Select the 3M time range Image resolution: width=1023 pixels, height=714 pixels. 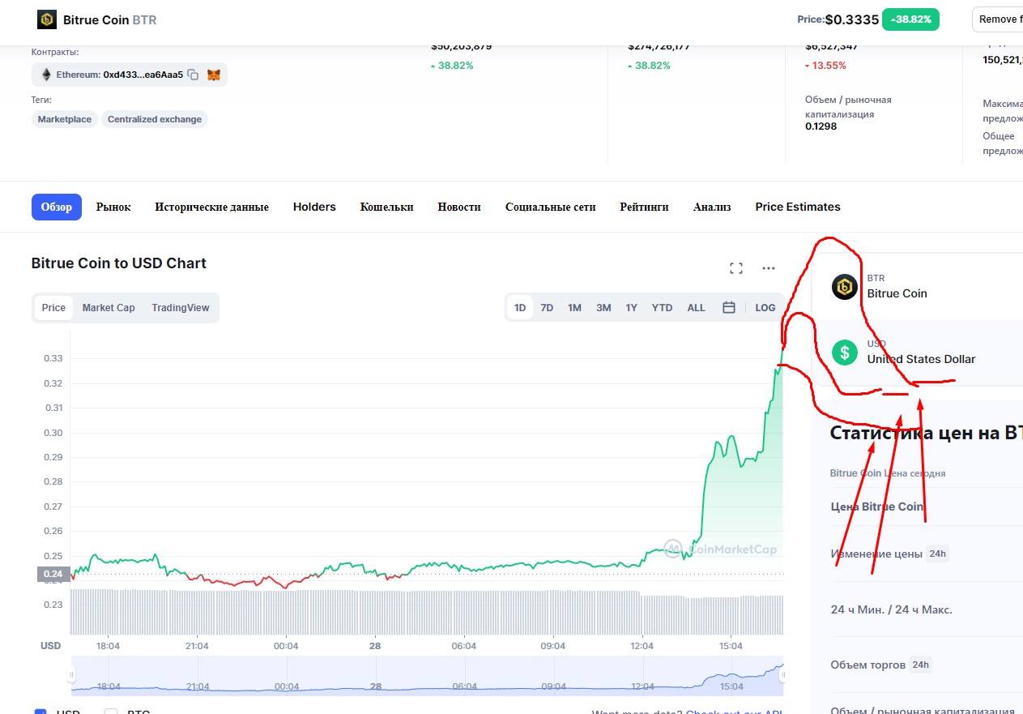(603, 308)
